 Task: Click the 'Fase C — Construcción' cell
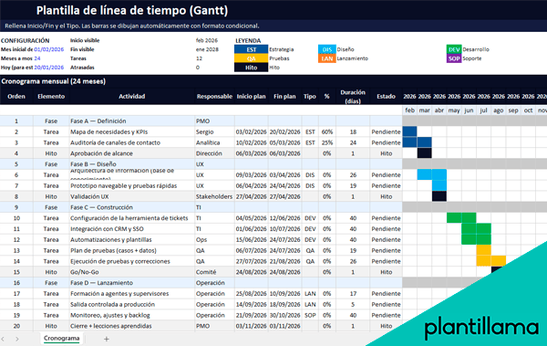[132, 207]
